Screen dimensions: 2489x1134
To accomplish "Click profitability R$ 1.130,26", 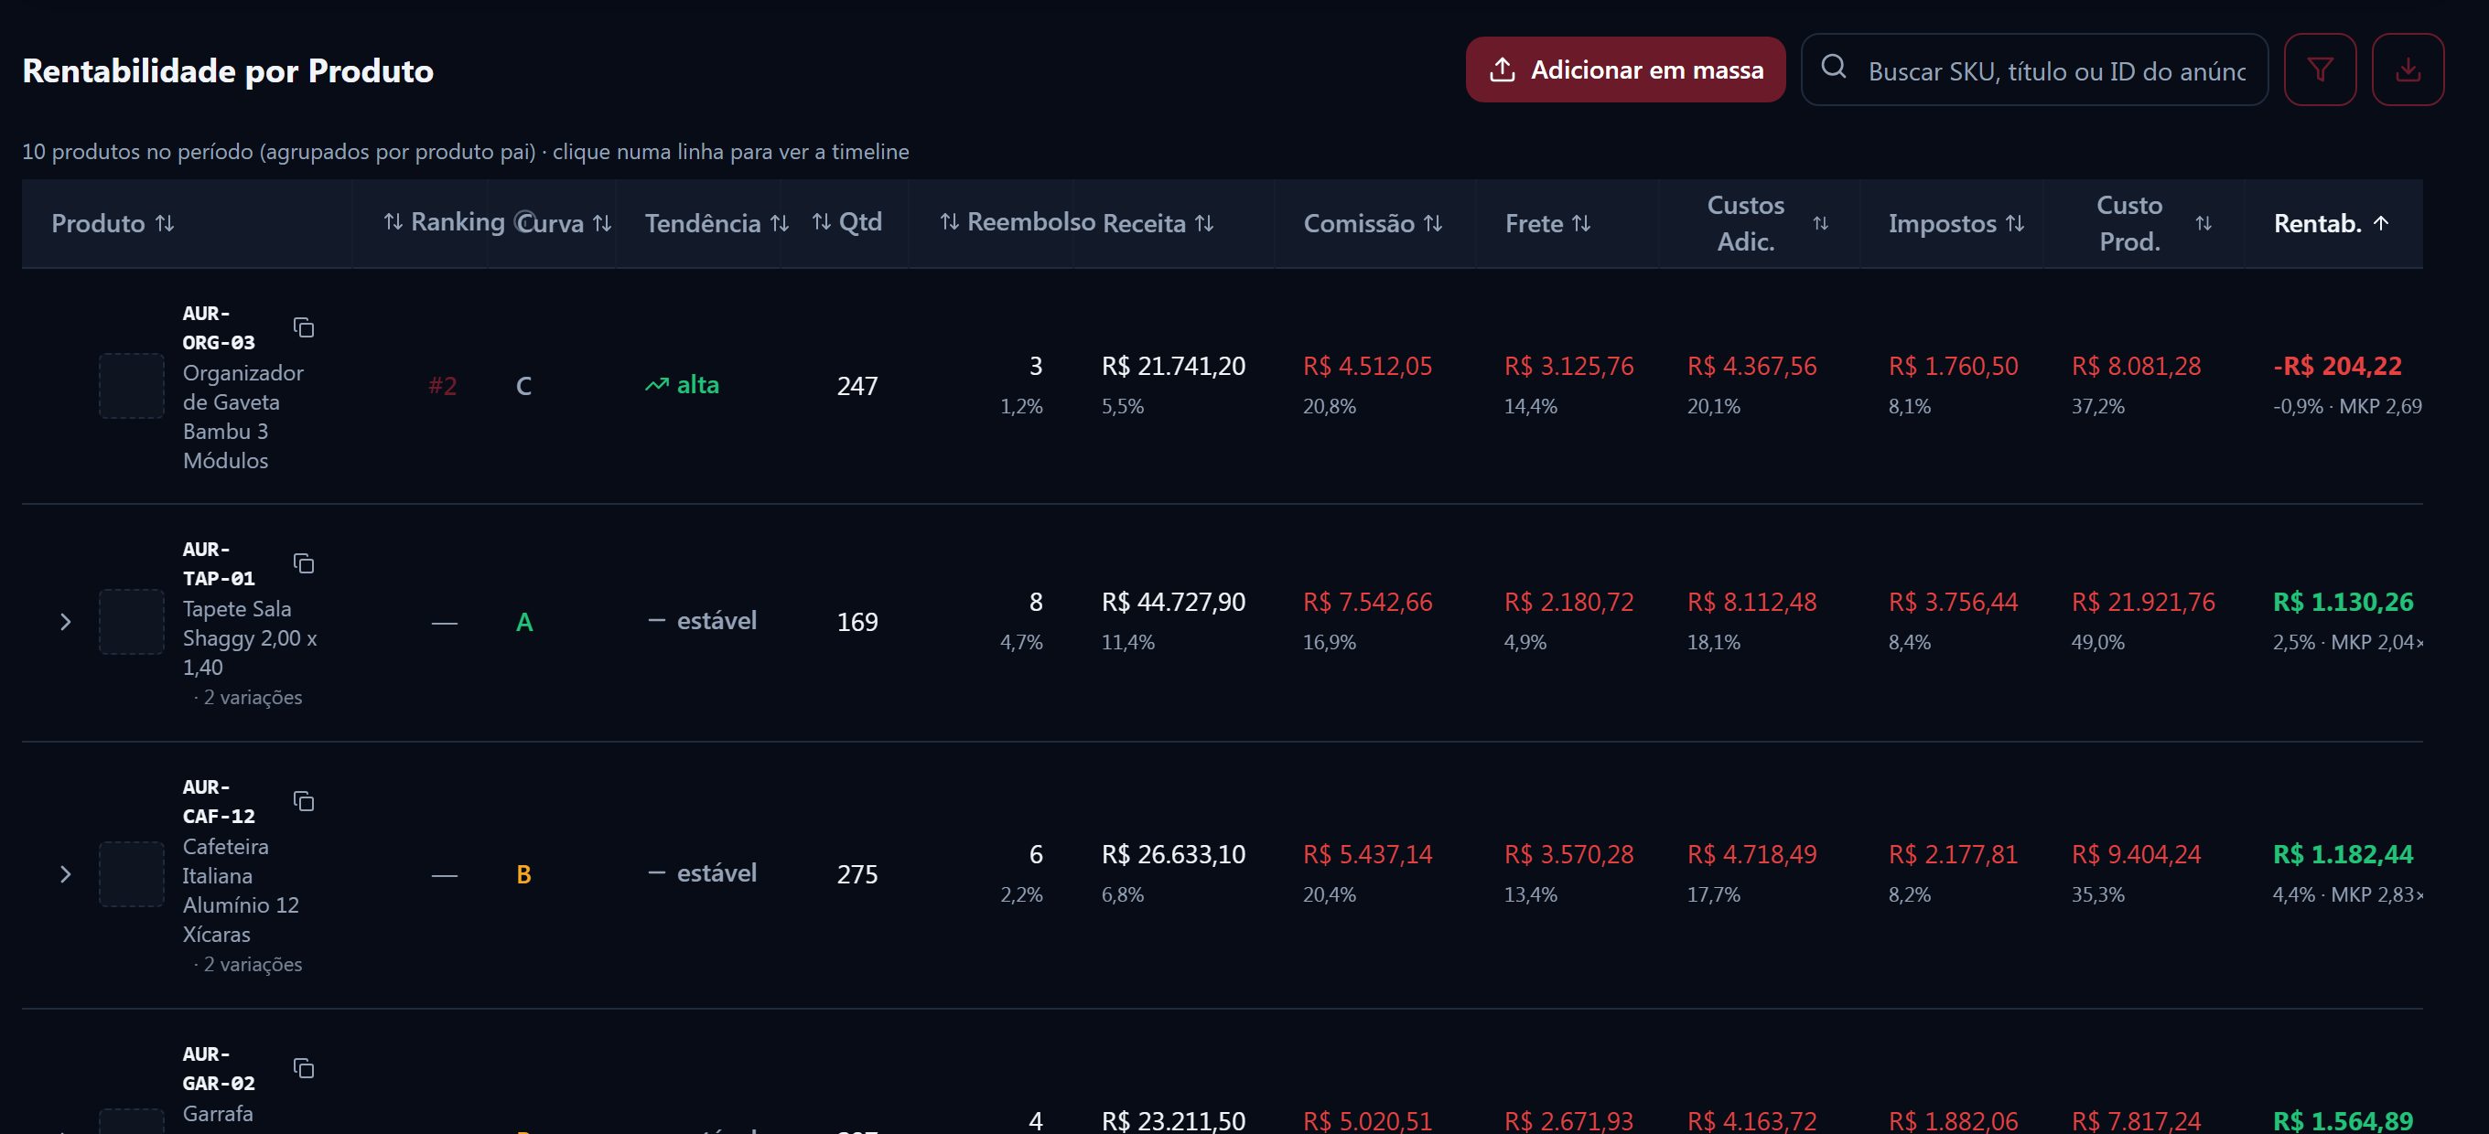I will [2344, 602].
